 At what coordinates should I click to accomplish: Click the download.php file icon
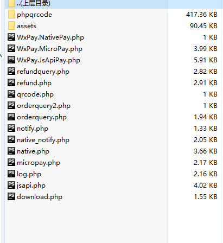point(11,197)
